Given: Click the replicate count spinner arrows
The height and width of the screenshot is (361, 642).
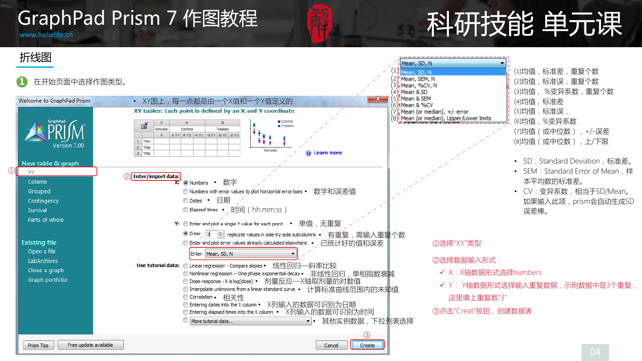Looking at the screenshot, I should pyautogui.click(x=221, y=234).
